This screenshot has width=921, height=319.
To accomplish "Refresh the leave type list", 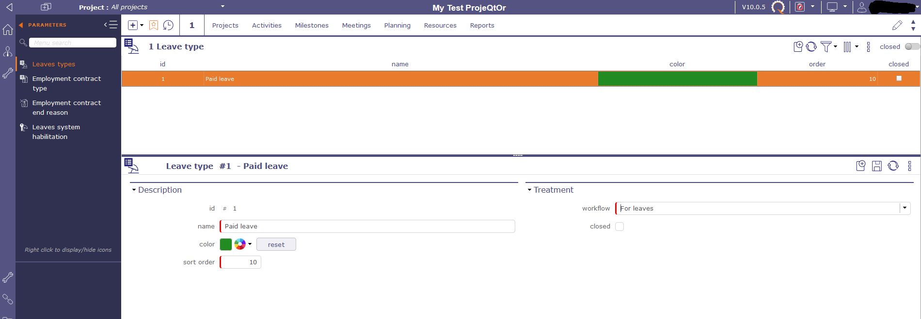I will (811, 46).
